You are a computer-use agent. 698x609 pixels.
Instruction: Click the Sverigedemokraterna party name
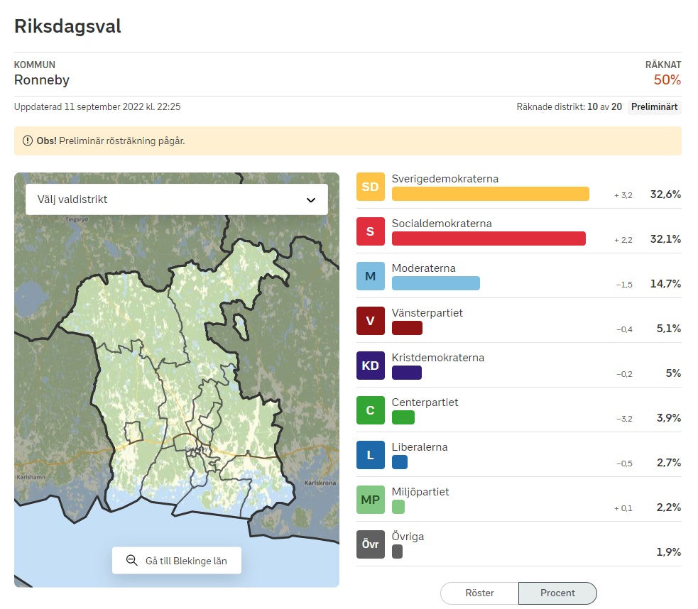[x=445, y=179]
